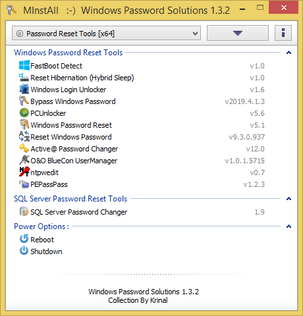This screenshot has height=316, width=303.
Task: Click the PEPassPass icon
Action: point(24,184)
